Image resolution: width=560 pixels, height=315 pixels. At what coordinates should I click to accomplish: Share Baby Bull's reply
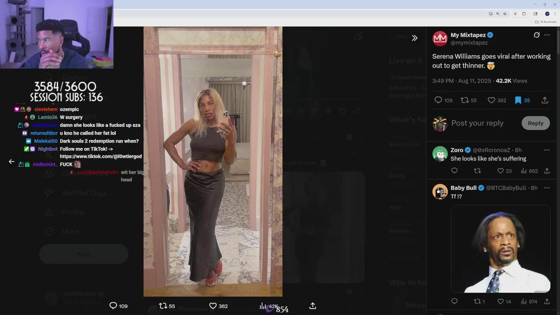(547, 301)
